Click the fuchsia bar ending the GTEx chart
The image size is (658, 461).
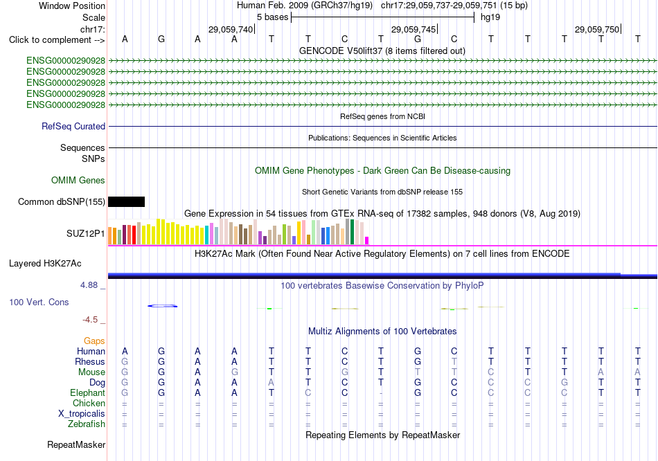(367, 241)
